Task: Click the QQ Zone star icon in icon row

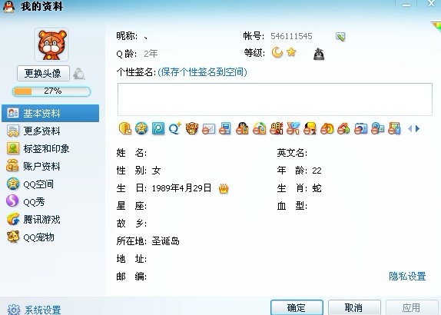Action: (x=141, y=128)
